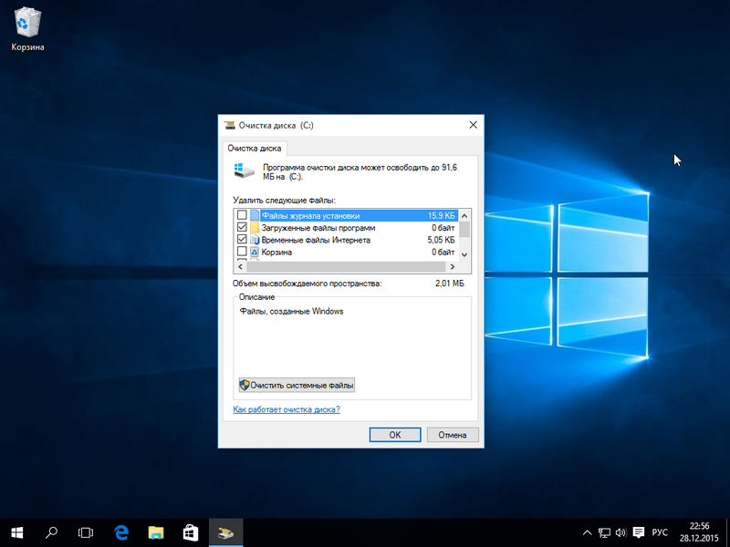Launch Microsoft Edge from the taskbar
The image size is (730, 547).
[x=120, y=532]
